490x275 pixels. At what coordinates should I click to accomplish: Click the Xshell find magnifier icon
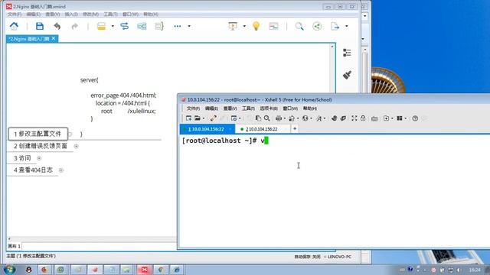266,118
